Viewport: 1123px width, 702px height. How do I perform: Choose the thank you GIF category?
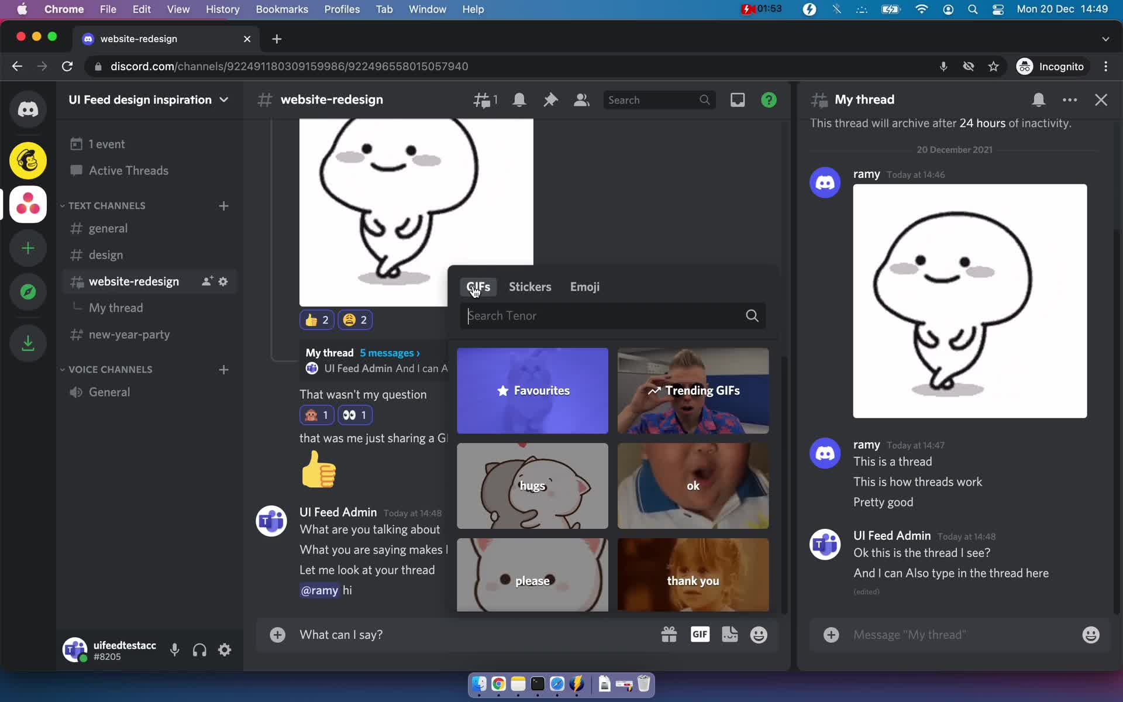(693, 575)
